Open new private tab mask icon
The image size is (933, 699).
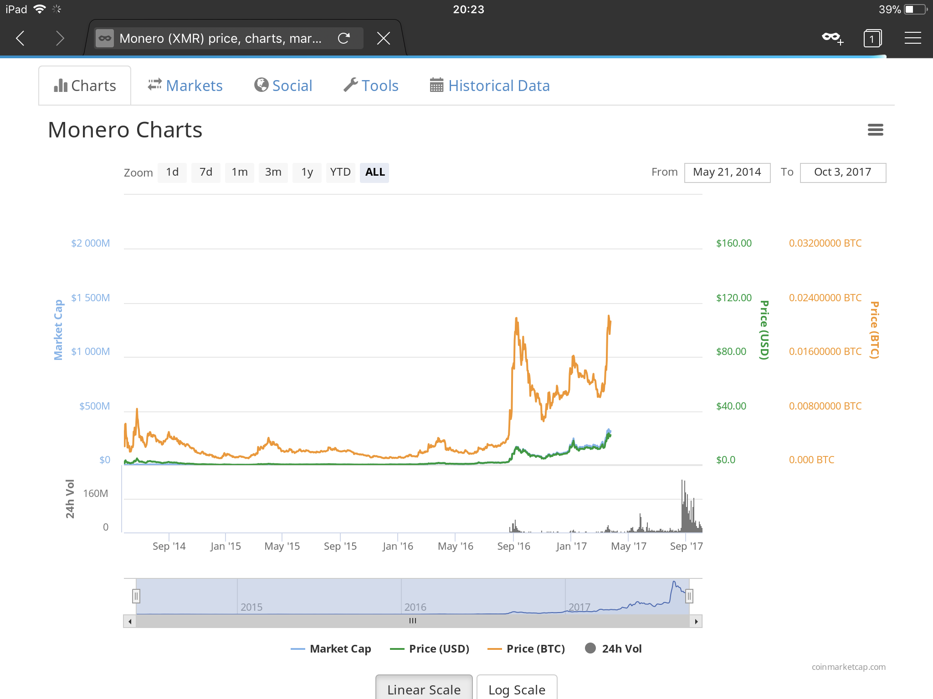(832, 38)
